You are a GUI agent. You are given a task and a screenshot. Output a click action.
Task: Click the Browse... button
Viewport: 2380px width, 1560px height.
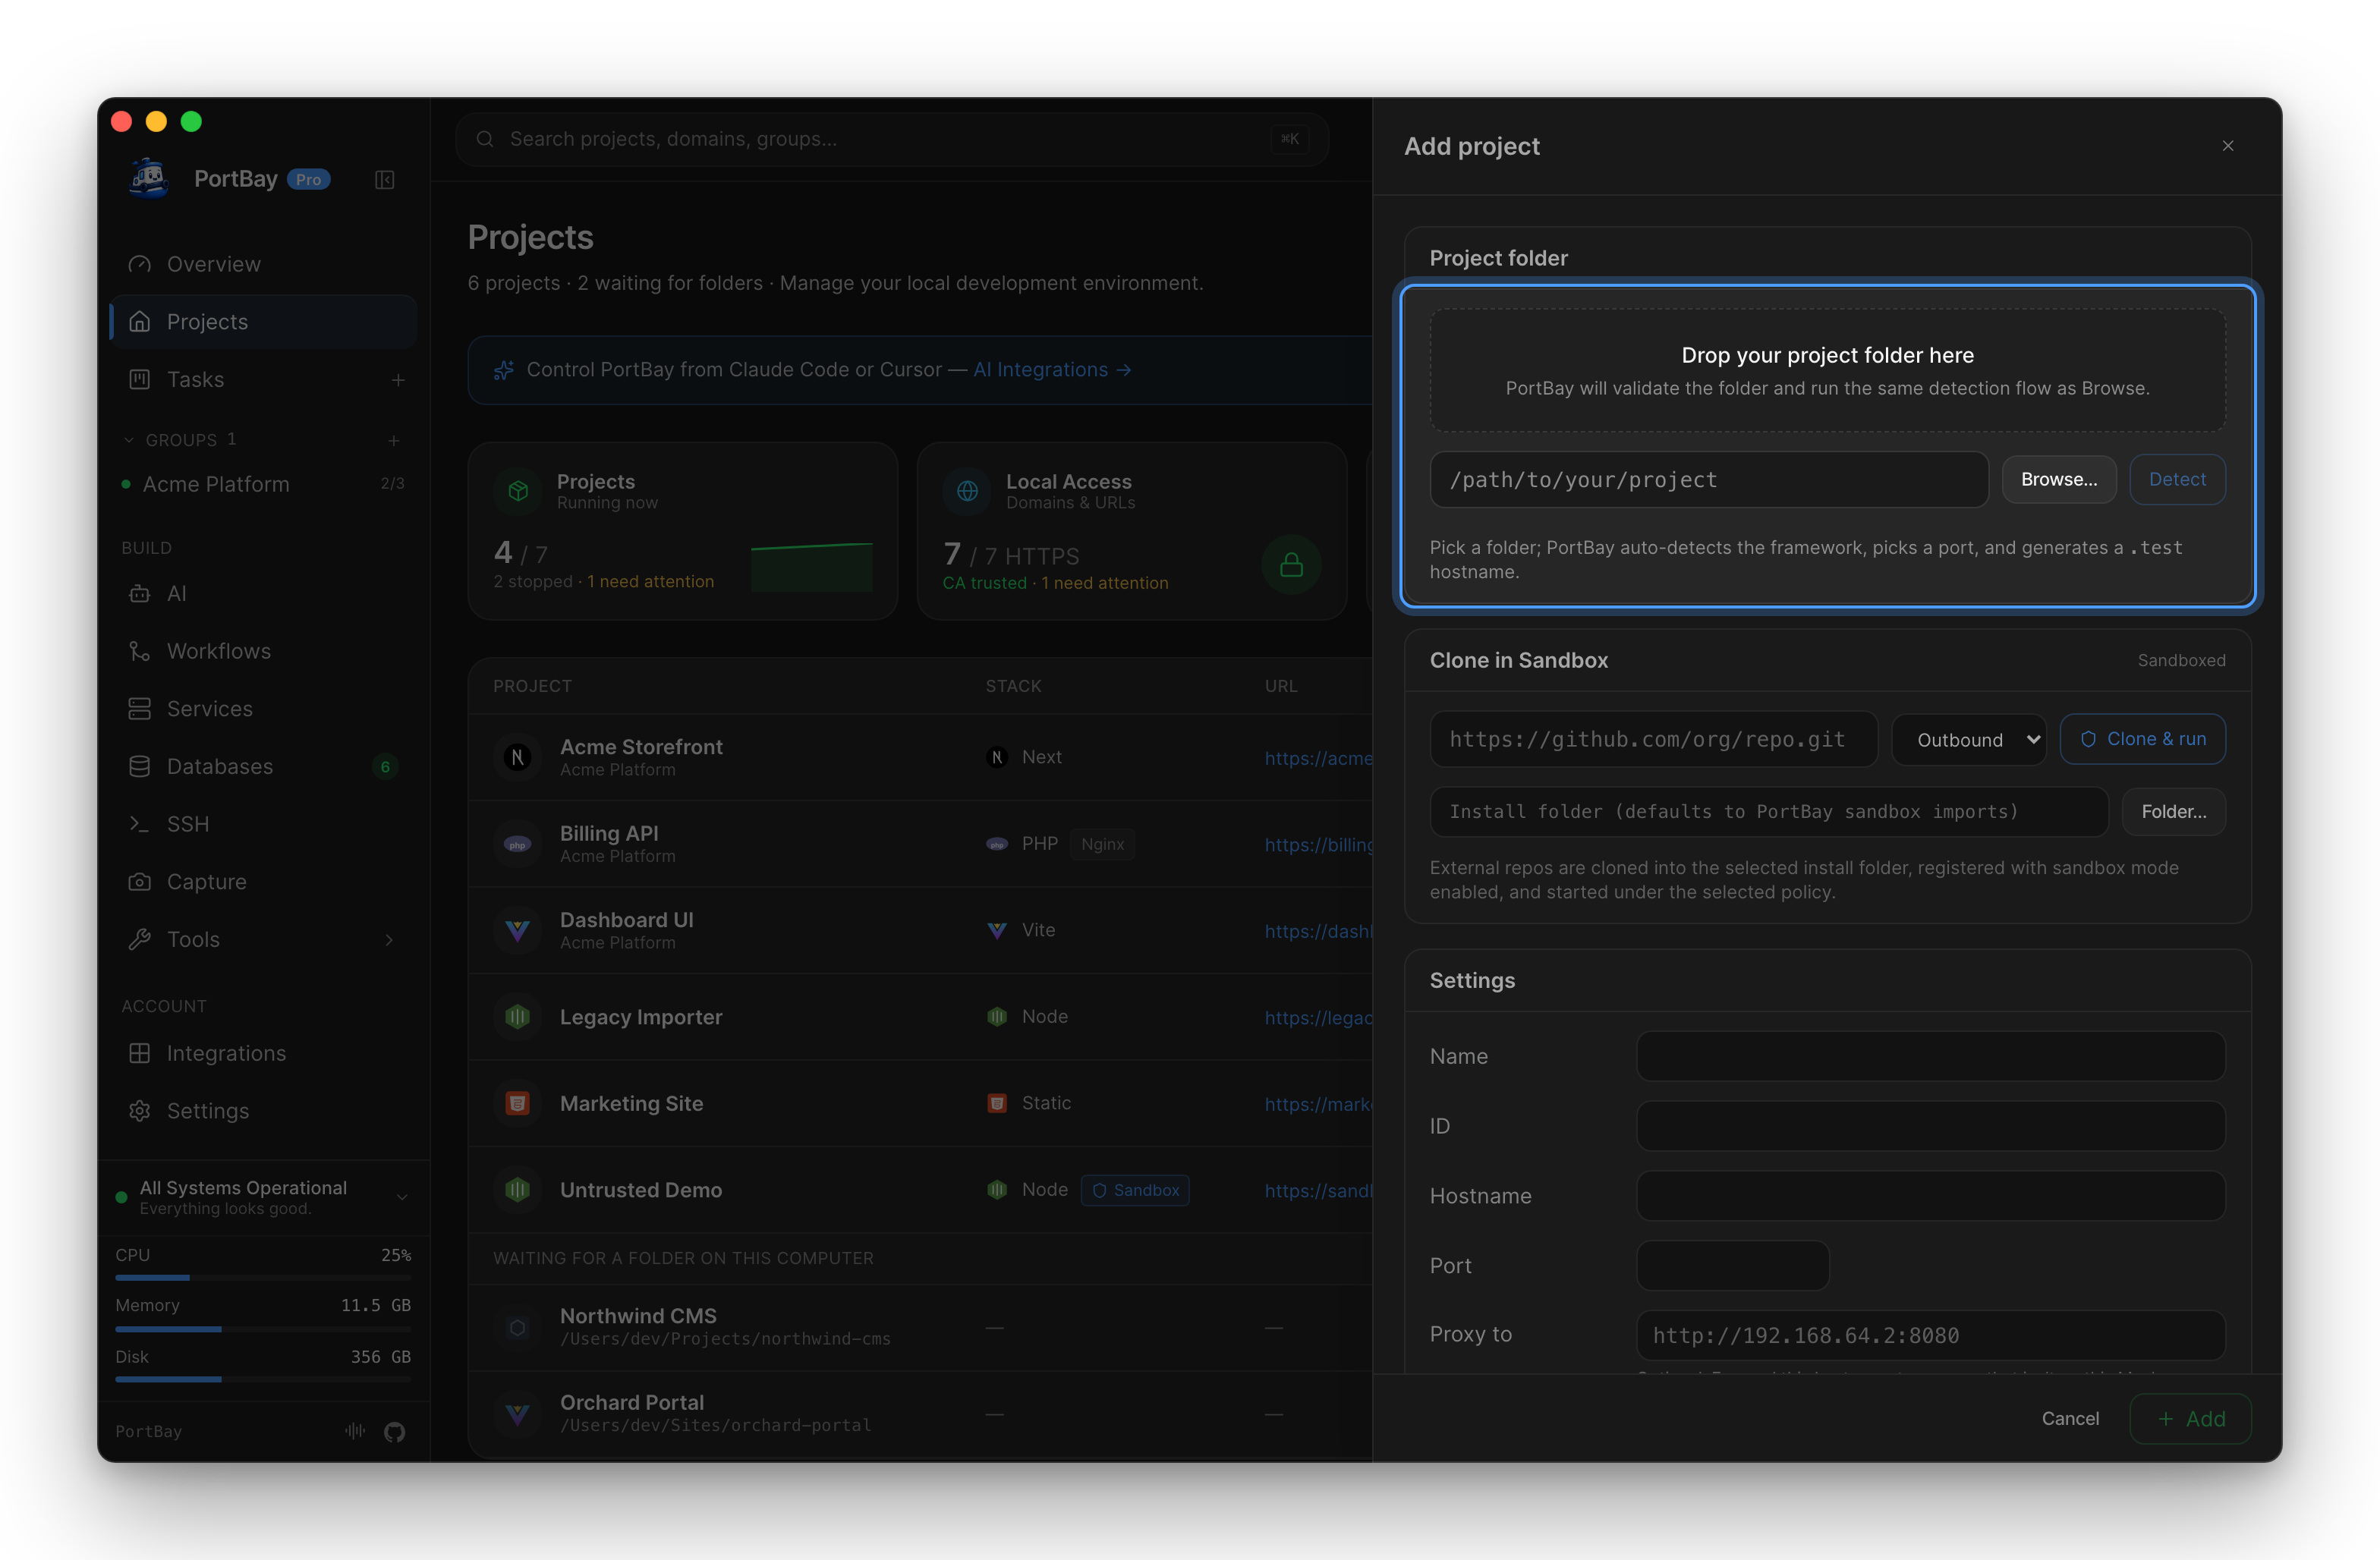coord(2059,480)
